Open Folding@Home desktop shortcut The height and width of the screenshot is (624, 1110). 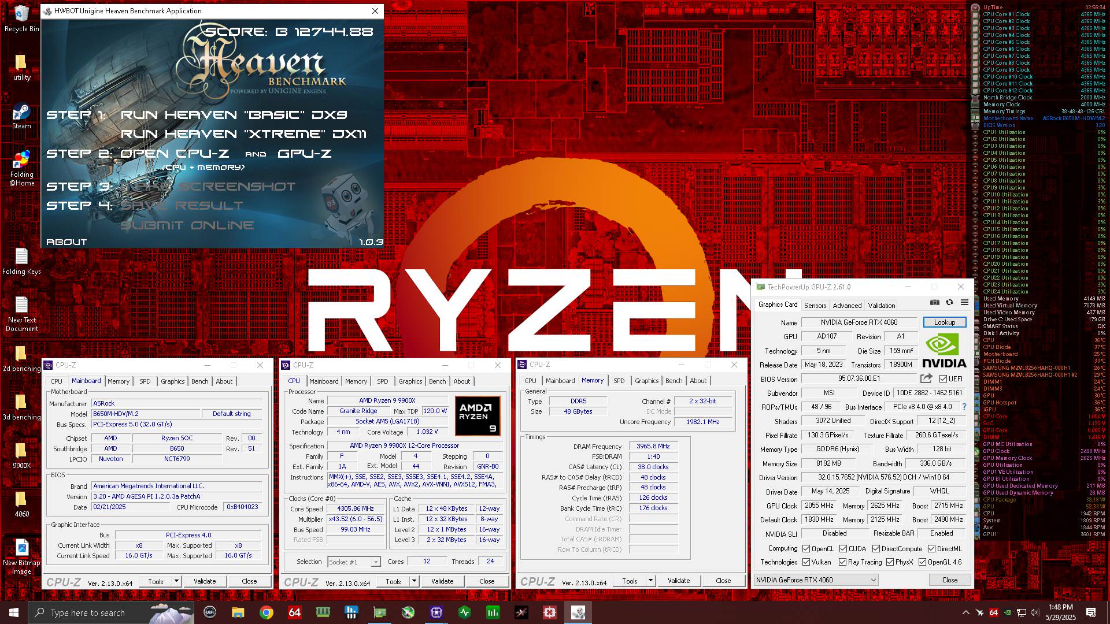tap(21, 169)
